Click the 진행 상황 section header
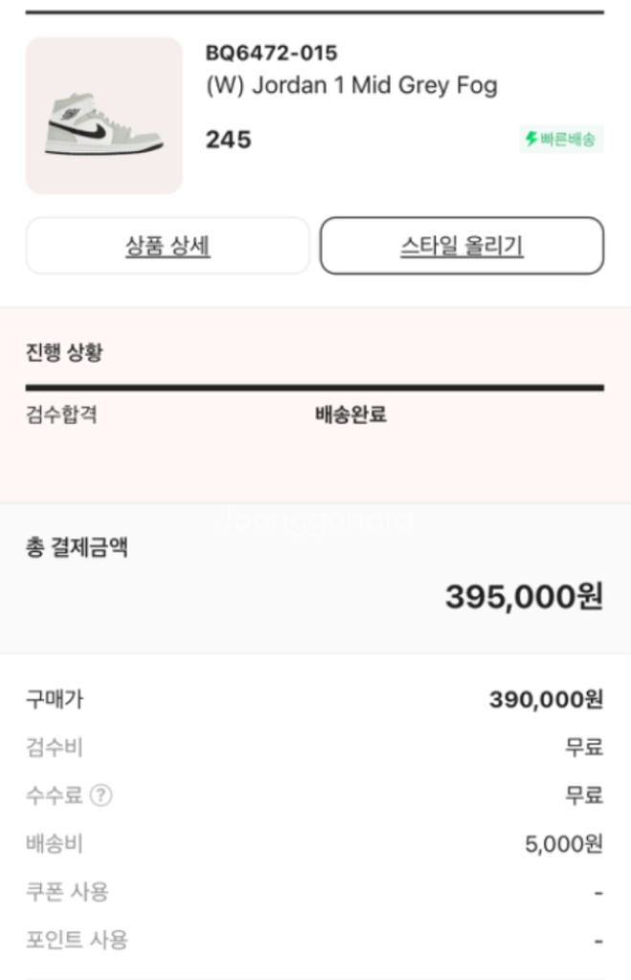This screenshot has width=631, height=980. pyautogui.click(x=64, y=352)
